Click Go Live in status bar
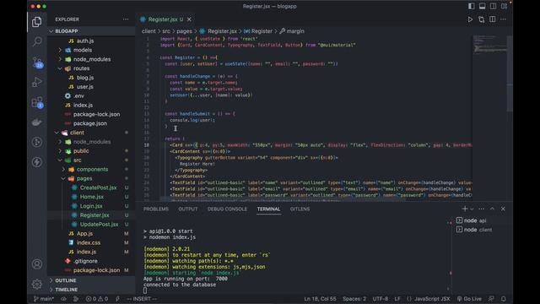Image resolution: width=540 pixels, height=304 pixels. (469, 299)
